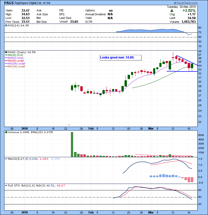Click the MACD histogram value -0.393

pyautogui.click(x=55, y=159)
